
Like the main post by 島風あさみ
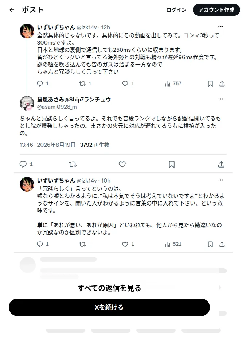[122, 164]
